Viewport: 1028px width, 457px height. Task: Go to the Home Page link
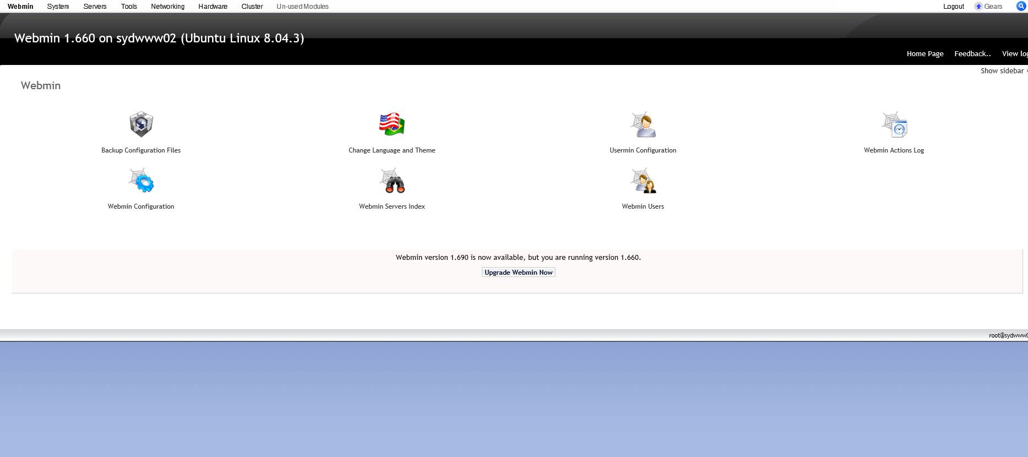click(924, 53)
